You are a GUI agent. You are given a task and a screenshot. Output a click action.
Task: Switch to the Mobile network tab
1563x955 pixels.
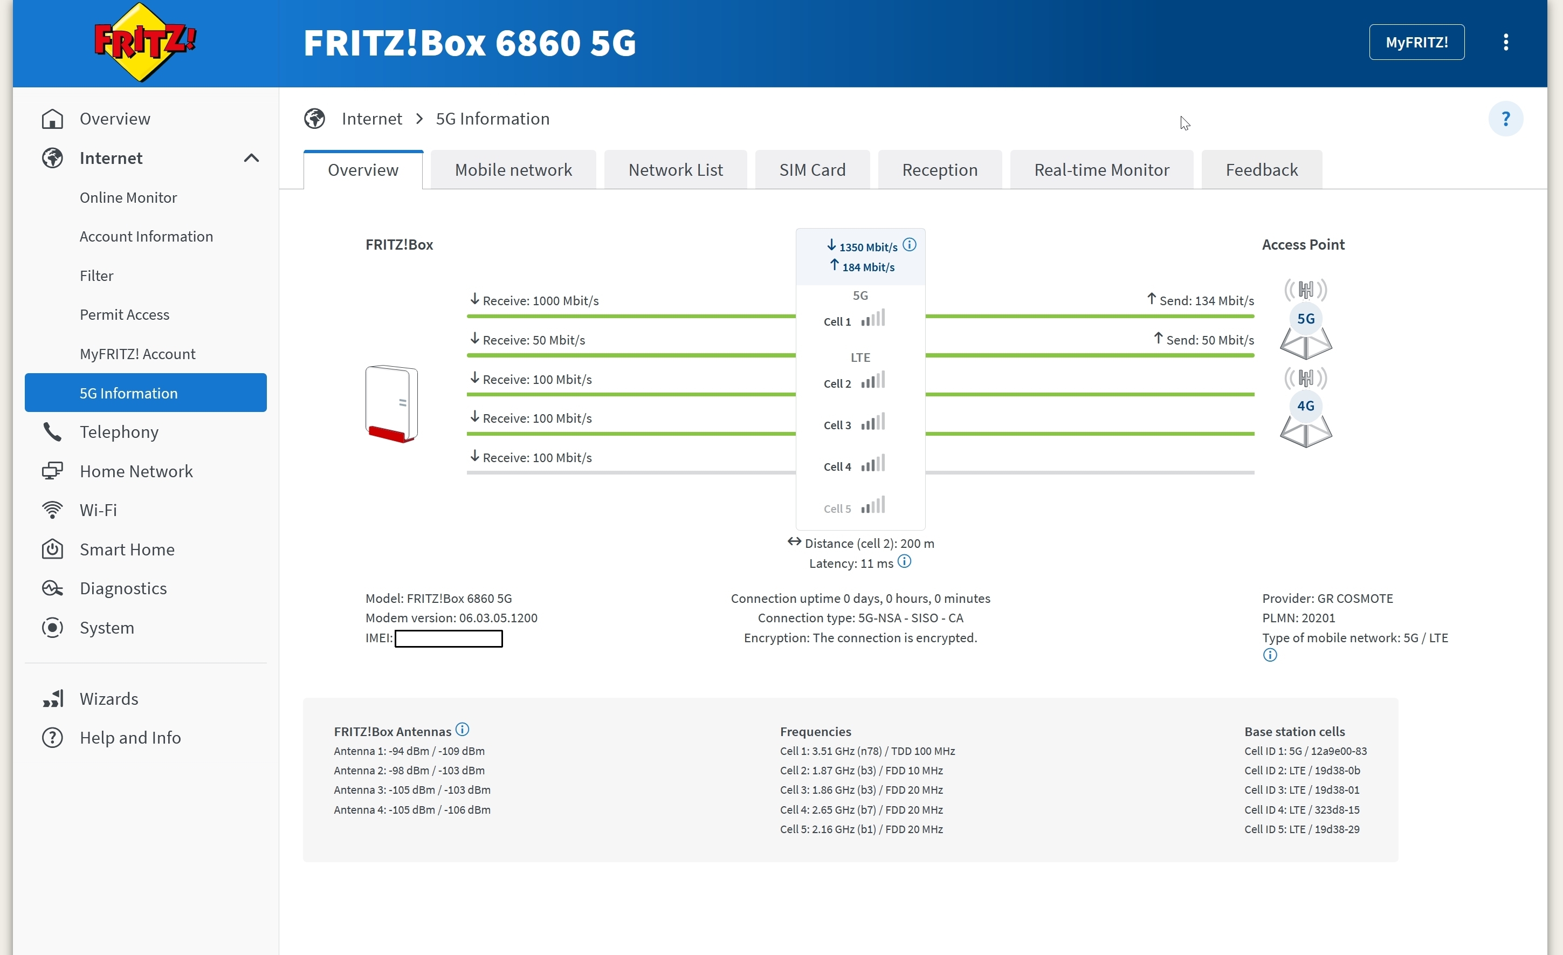pos(513,170)
